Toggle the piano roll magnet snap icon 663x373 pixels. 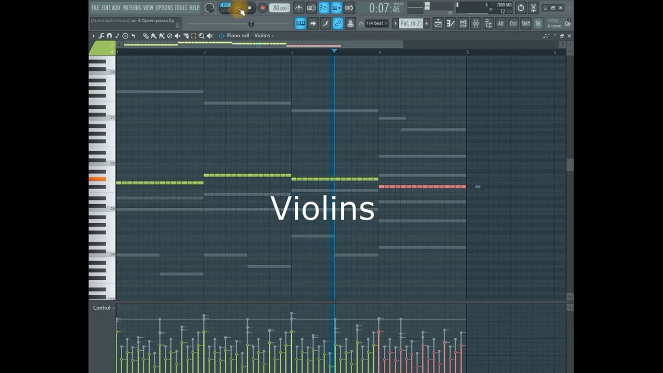click(x=109, y=36)
